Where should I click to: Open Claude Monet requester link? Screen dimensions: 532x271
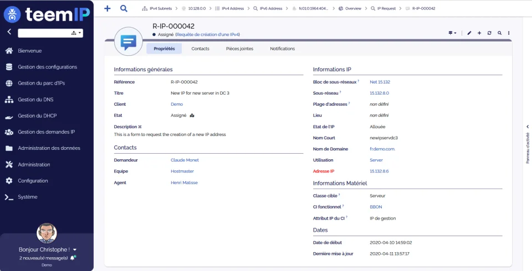pos(185,160)
